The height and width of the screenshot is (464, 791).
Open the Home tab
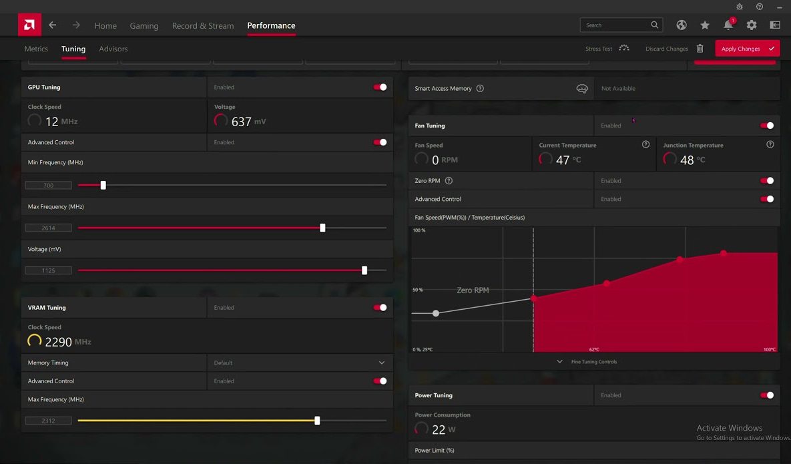pos(105,25)
